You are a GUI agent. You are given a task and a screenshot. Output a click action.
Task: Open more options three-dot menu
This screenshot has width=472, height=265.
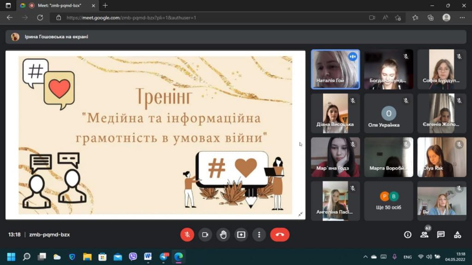coord(260,235)
